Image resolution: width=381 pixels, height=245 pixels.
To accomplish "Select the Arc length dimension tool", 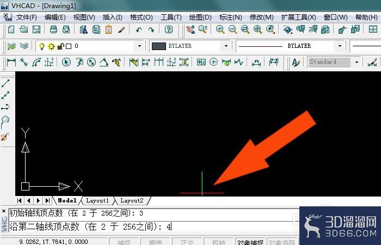I will tap(36, 62).
